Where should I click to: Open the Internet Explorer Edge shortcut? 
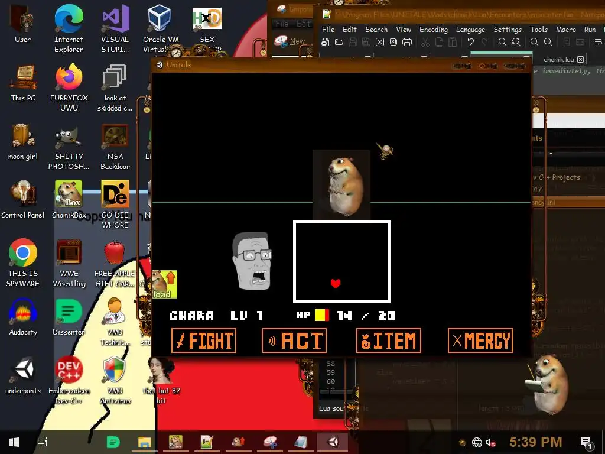pyautogui.click(x=69, y=29)
